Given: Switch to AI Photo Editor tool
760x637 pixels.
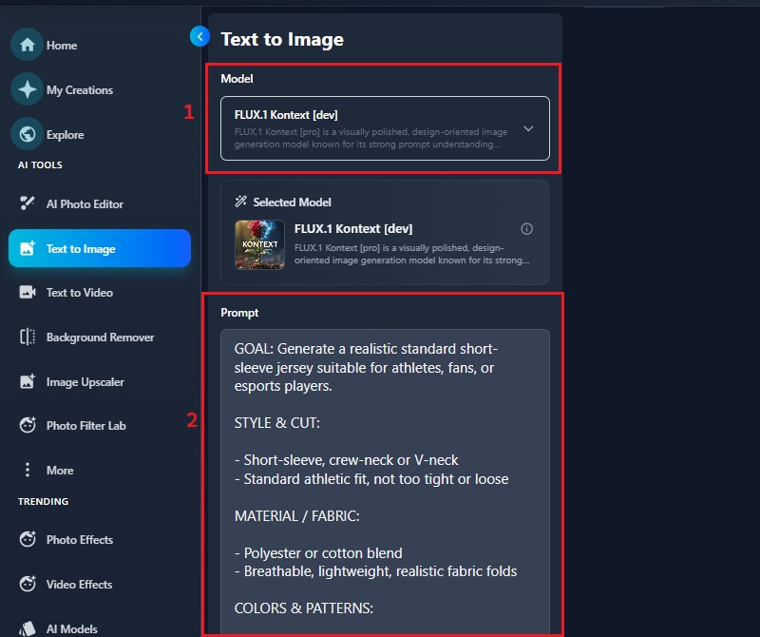Looking at the screenshot, I should tap(85, 204).
